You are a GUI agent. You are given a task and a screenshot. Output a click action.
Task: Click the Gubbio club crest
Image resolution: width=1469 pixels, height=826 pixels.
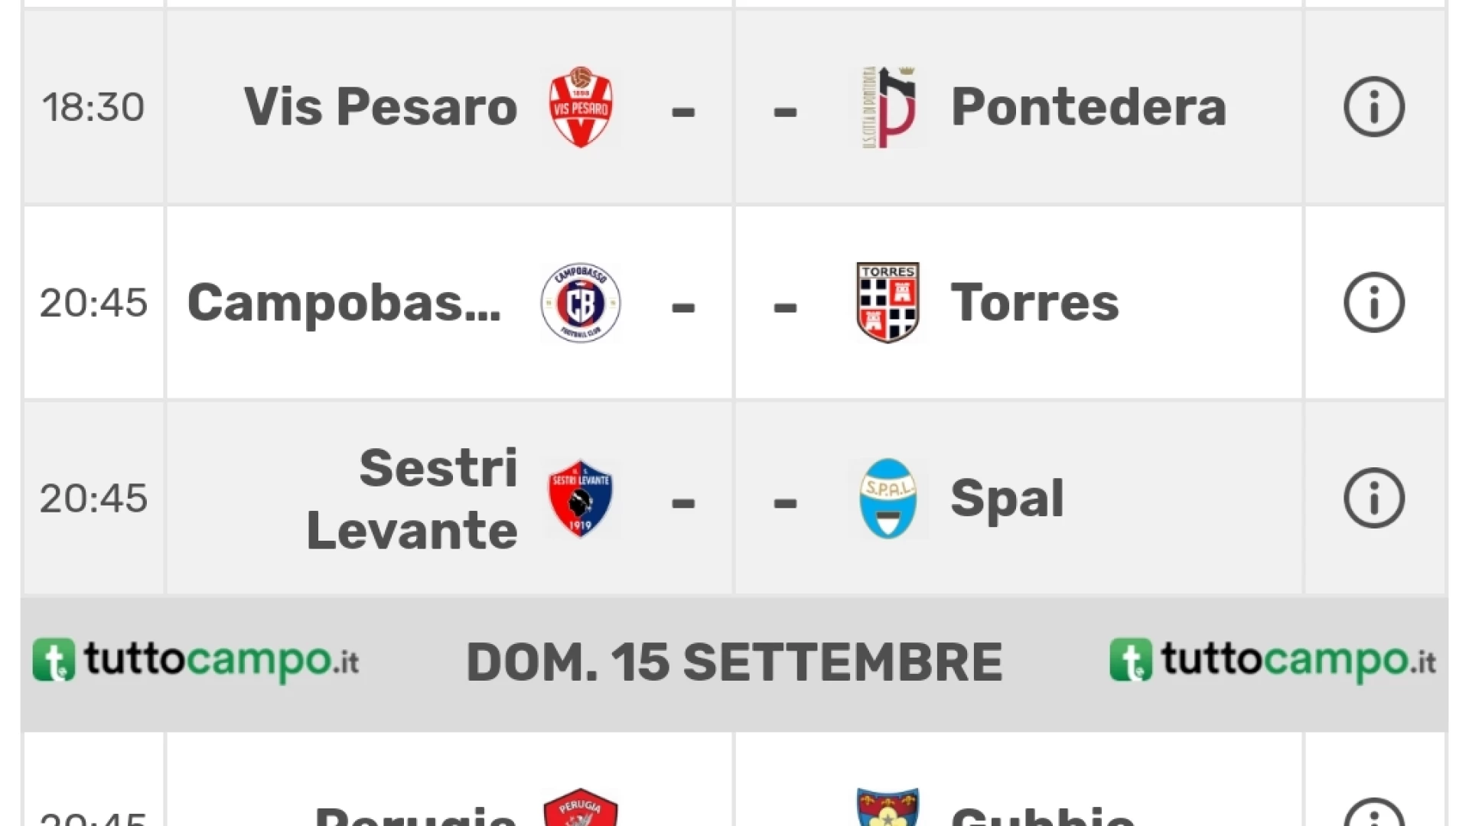(x=888, y=807)
